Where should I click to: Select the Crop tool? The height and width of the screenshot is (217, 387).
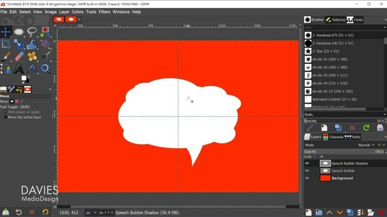pyautogui.click(x=5, y=44)
